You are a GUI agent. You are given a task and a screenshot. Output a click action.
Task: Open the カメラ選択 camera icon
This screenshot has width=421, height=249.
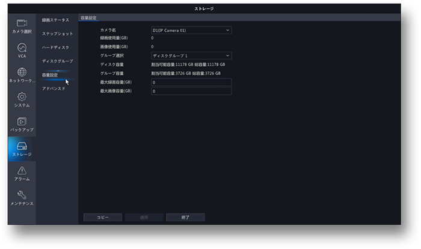[22, 23]
